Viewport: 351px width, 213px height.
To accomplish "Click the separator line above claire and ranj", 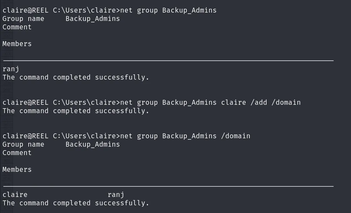I will point(168,186).
